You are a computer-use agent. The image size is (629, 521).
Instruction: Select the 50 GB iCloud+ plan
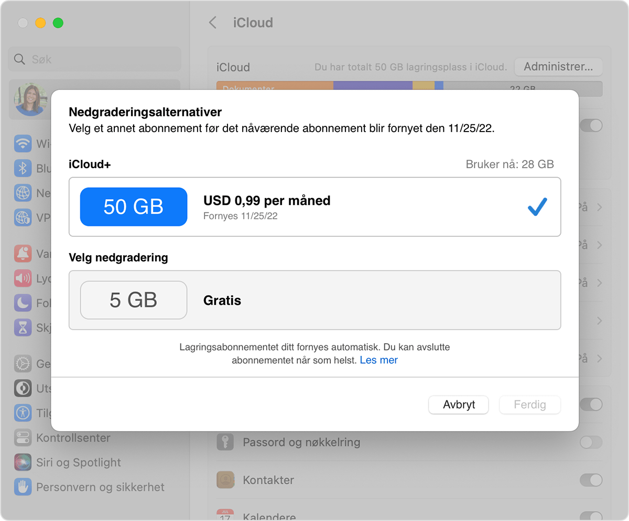tap(314, 207)
